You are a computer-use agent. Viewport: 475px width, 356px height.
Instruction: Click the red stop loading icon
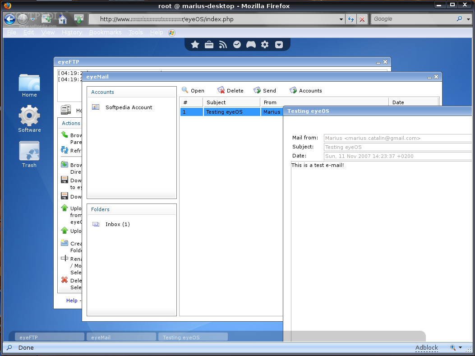point(362,19)
